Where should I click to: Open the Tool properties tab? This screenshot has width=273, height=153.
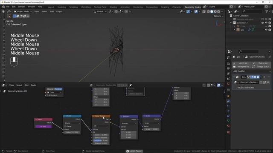[228, 58]
